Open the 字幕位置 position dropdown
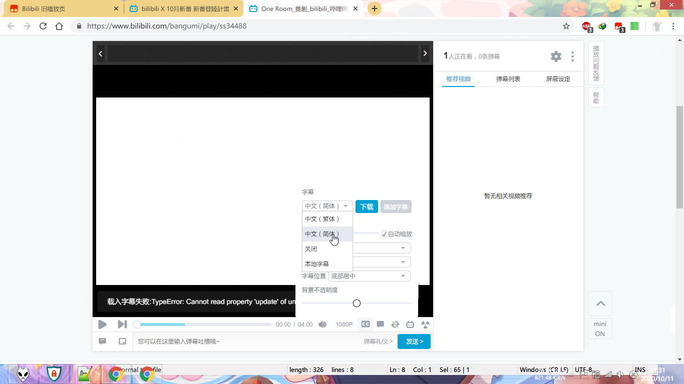 pyautogui.click(x=369, y=275)
